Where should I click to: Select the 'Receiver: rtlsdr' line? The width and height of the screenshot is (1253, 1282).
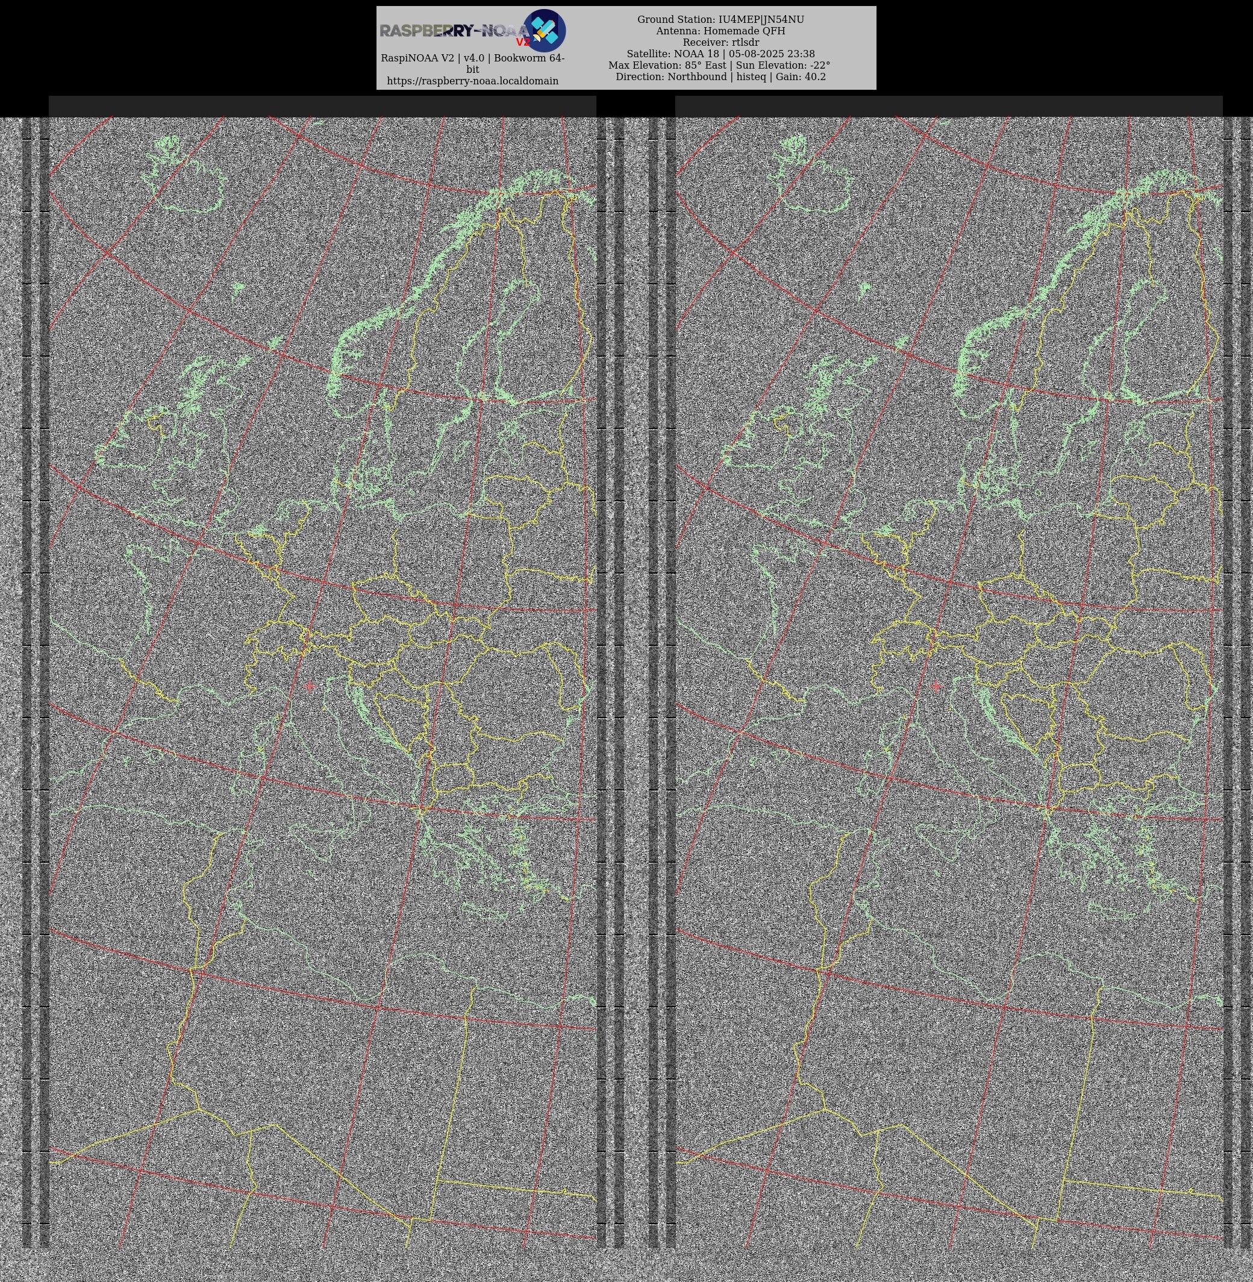click(720, 43)
